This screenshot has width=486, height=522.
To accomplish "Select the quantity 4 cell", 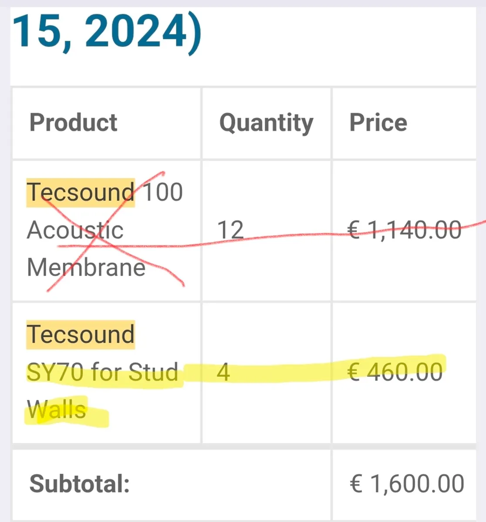I will click(x=223, y=372).
